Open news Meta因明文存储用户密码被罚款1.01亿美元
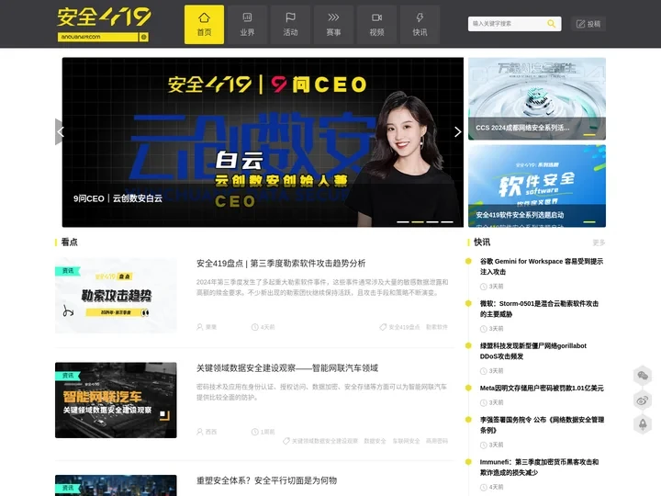Screen dimensions: 661x496 pyautogui.click(x=542, y=388)
